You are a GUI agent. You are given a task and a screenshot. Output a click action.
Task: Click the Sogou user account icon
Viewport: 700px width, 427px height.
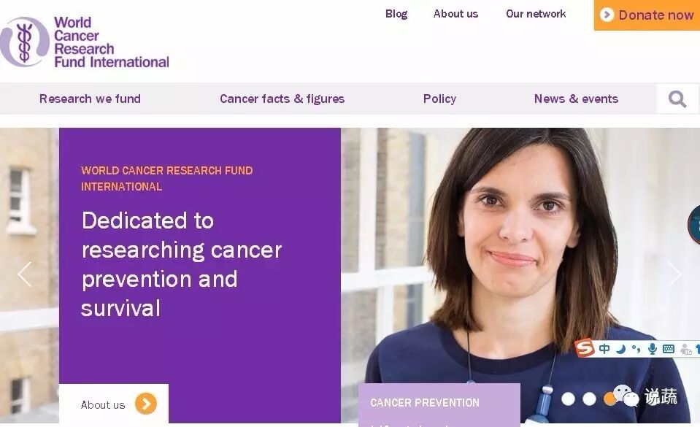(x=685, y=350)
